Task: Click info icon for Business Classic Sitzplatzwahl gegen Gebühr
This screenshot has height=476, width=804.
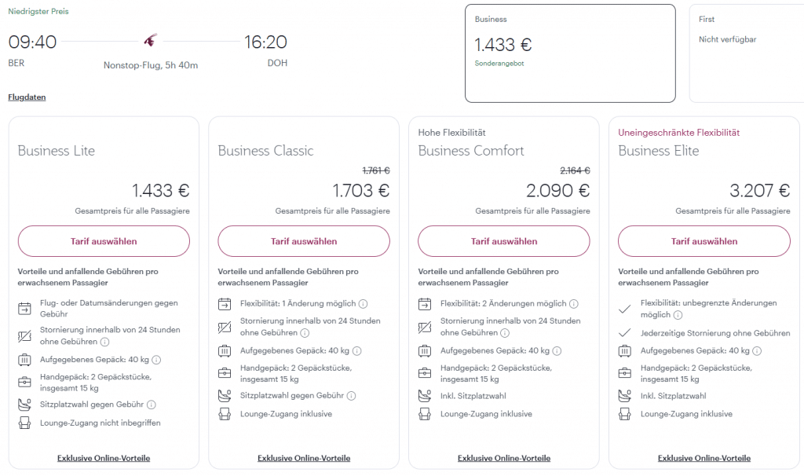Action: pos(352,396)
